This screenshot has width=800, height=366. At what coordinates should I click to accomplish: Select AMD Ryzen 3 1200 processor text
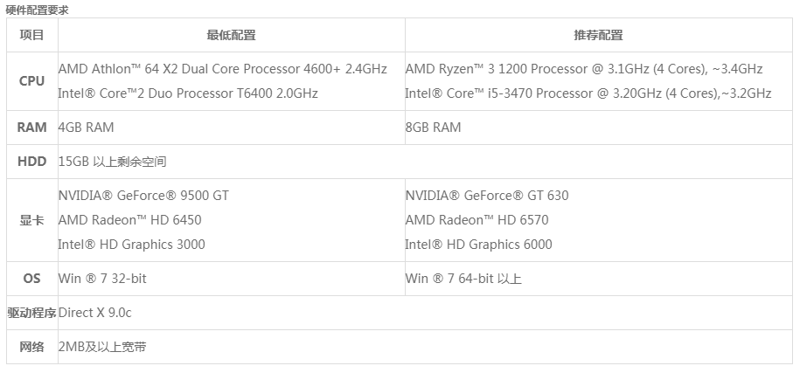coord(583,68)
